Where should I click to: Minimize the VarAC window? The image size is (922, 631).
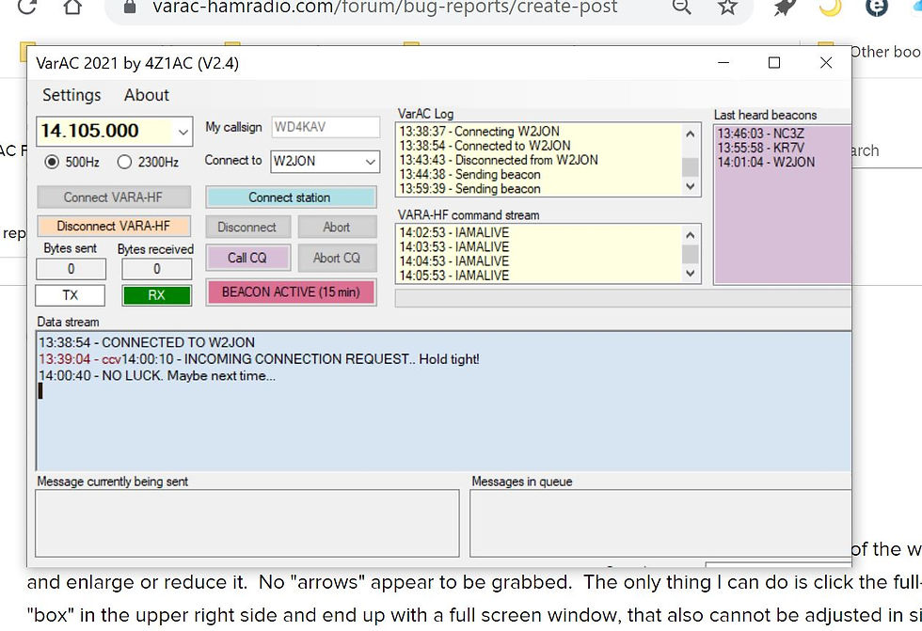(x=723, y=63)
